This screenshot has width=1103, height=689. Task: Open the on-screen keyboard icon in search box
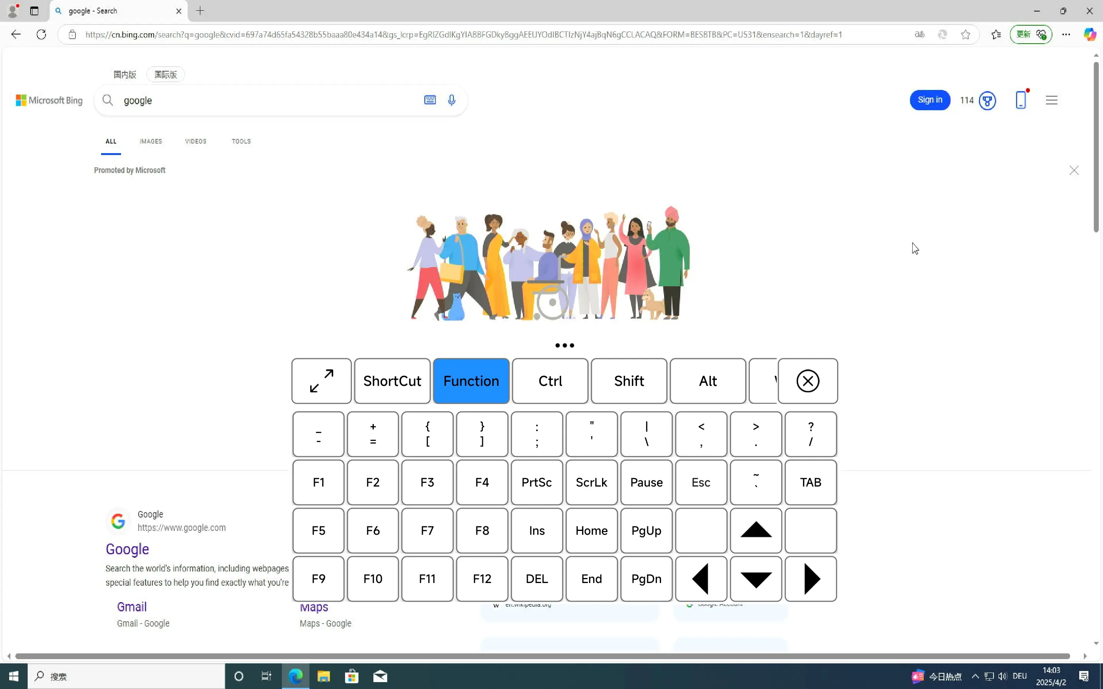pos(430,100)
